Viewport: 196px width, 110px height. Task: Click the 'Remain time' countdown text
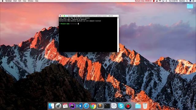[x=143, y=1]
